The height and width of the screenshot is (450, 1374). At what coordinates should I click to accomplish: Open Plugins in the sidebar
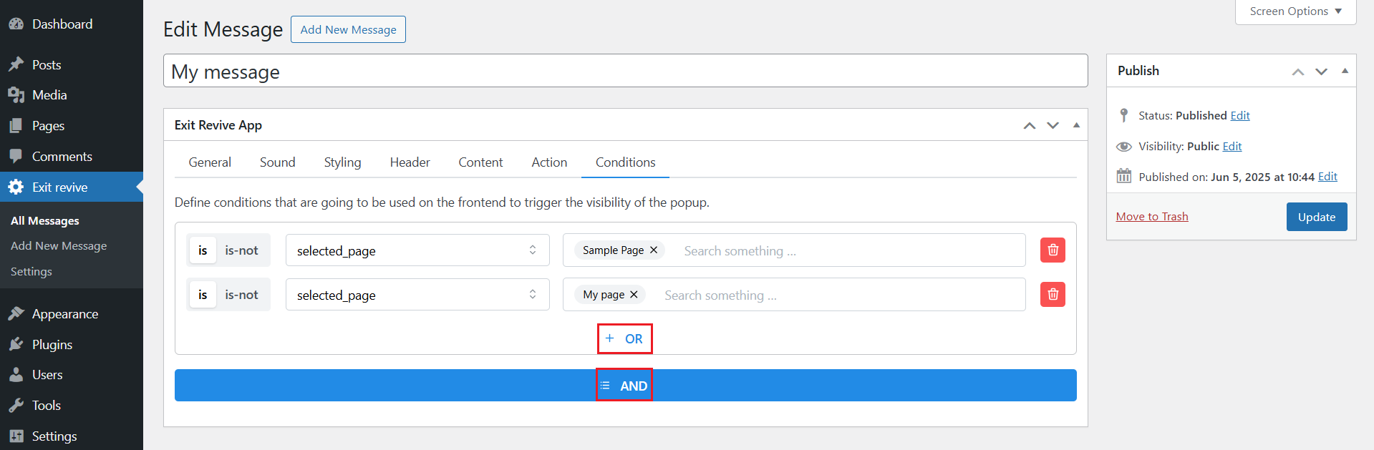coord(52,345)
